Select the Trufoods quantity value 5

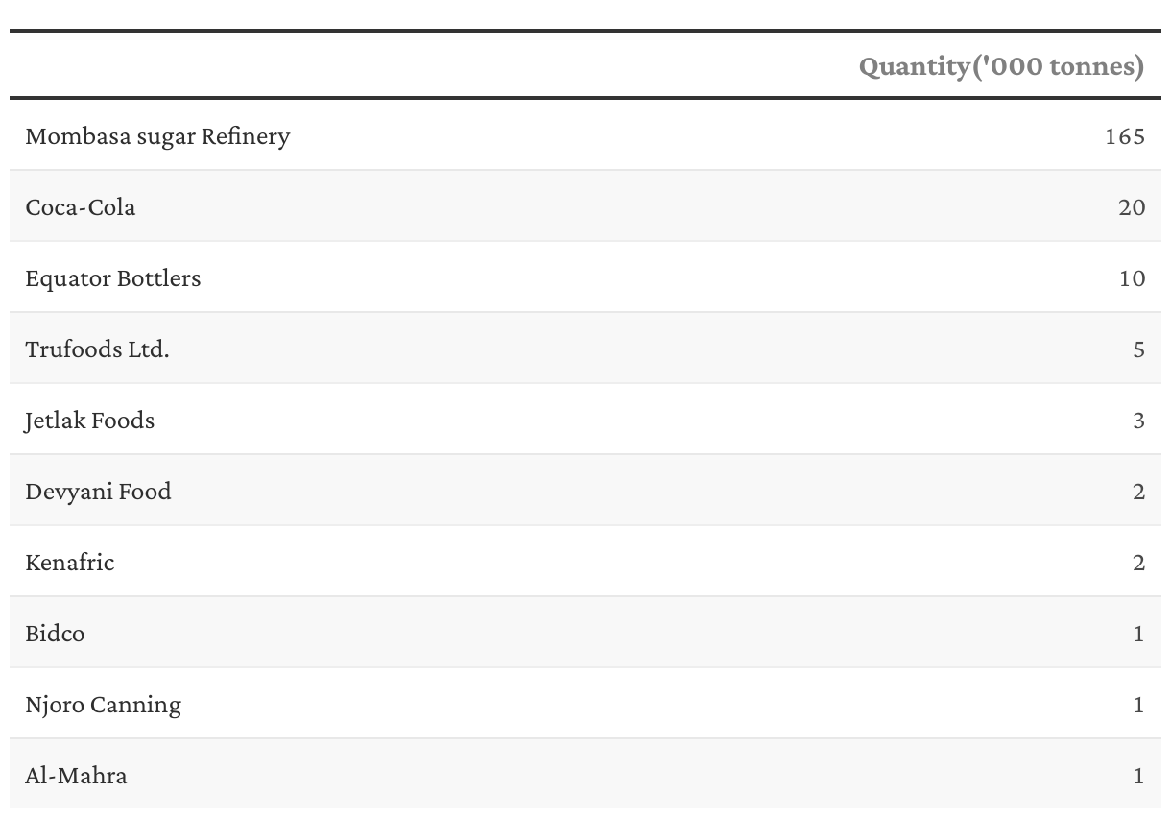coord(1138,349)
